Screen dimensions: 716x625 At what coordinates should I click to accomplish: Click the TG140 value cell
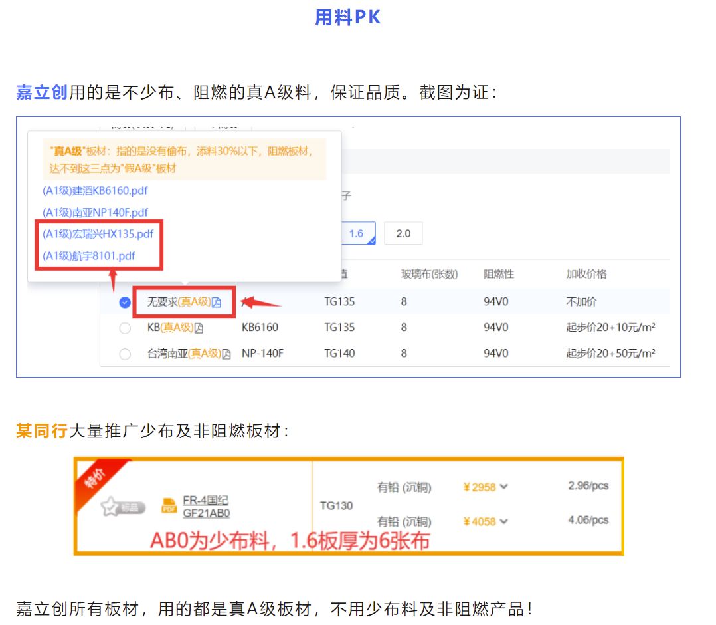[x=340, y=354]
